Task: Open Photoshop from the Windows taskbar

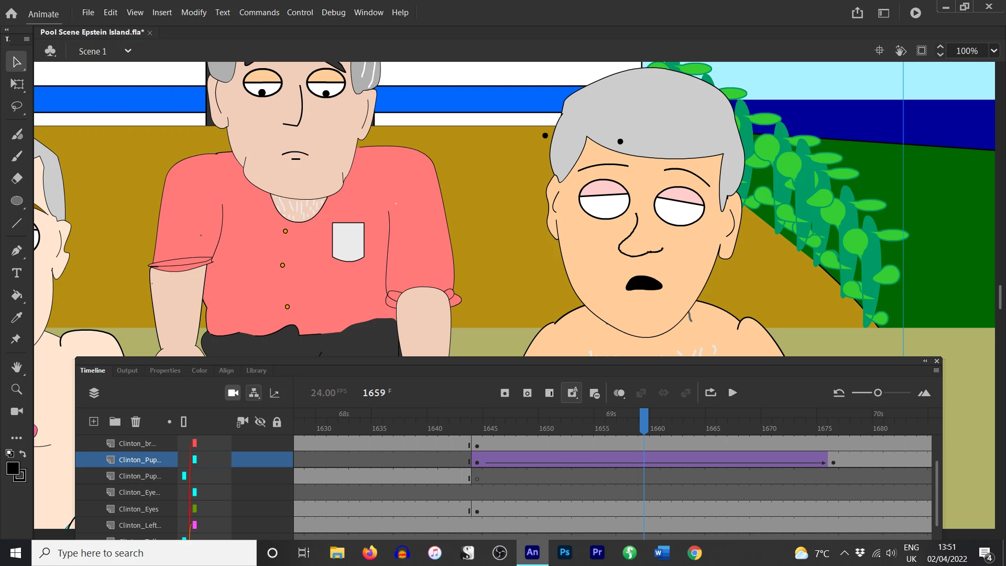Action: pyautogui.click(x=564, y=553)
